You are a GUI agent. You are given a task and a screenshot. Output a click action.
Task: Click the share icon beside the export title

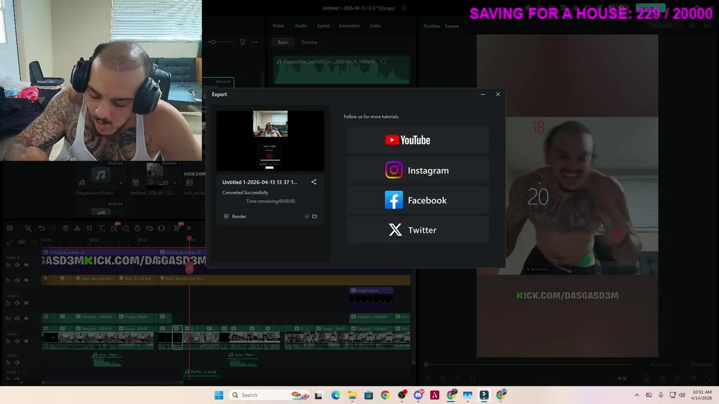click(314, 182)
